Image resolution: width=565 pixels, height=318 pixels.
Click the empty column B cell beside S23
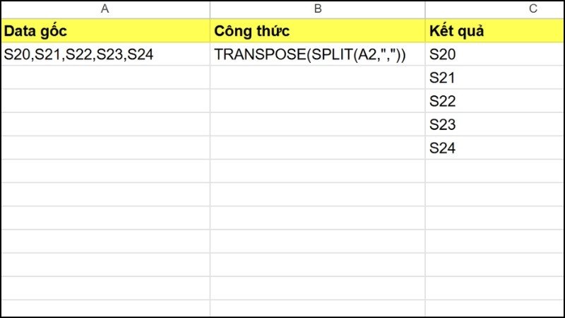coord(317,124)
